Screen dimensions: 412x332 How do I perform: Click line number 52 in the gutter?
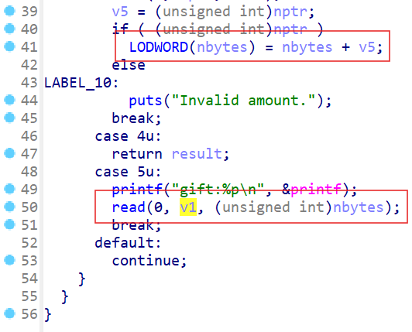pyautogui.click(x=29, y=243)
